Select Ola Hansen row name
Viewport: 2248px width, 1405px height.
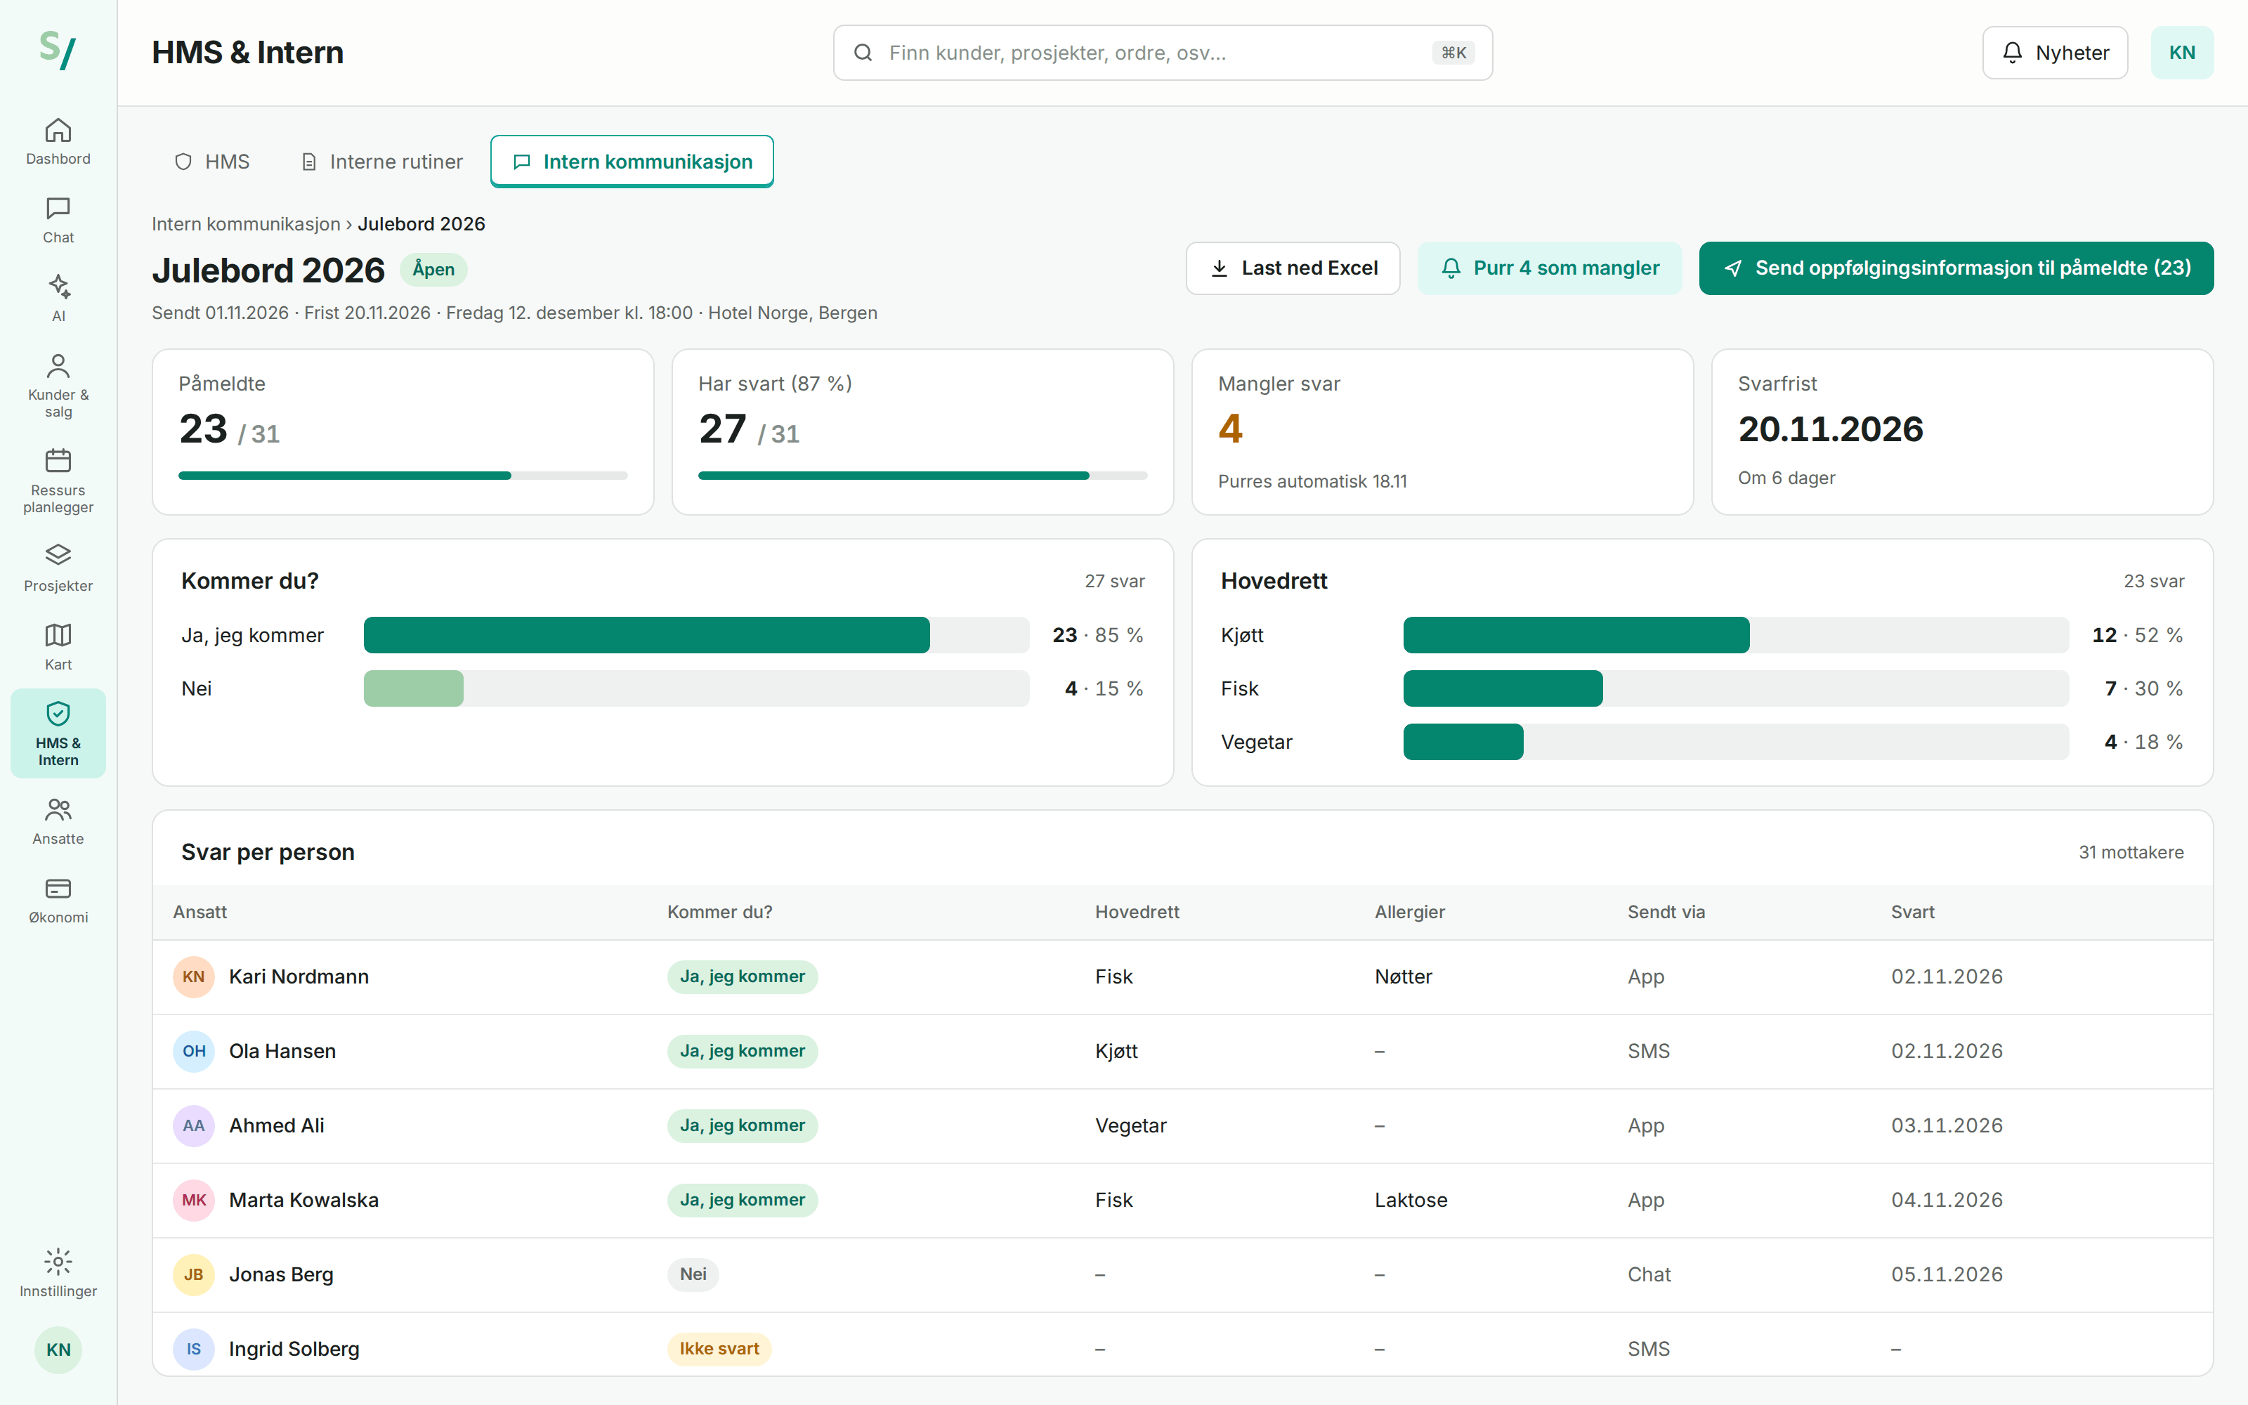[x=282, y=1051]
